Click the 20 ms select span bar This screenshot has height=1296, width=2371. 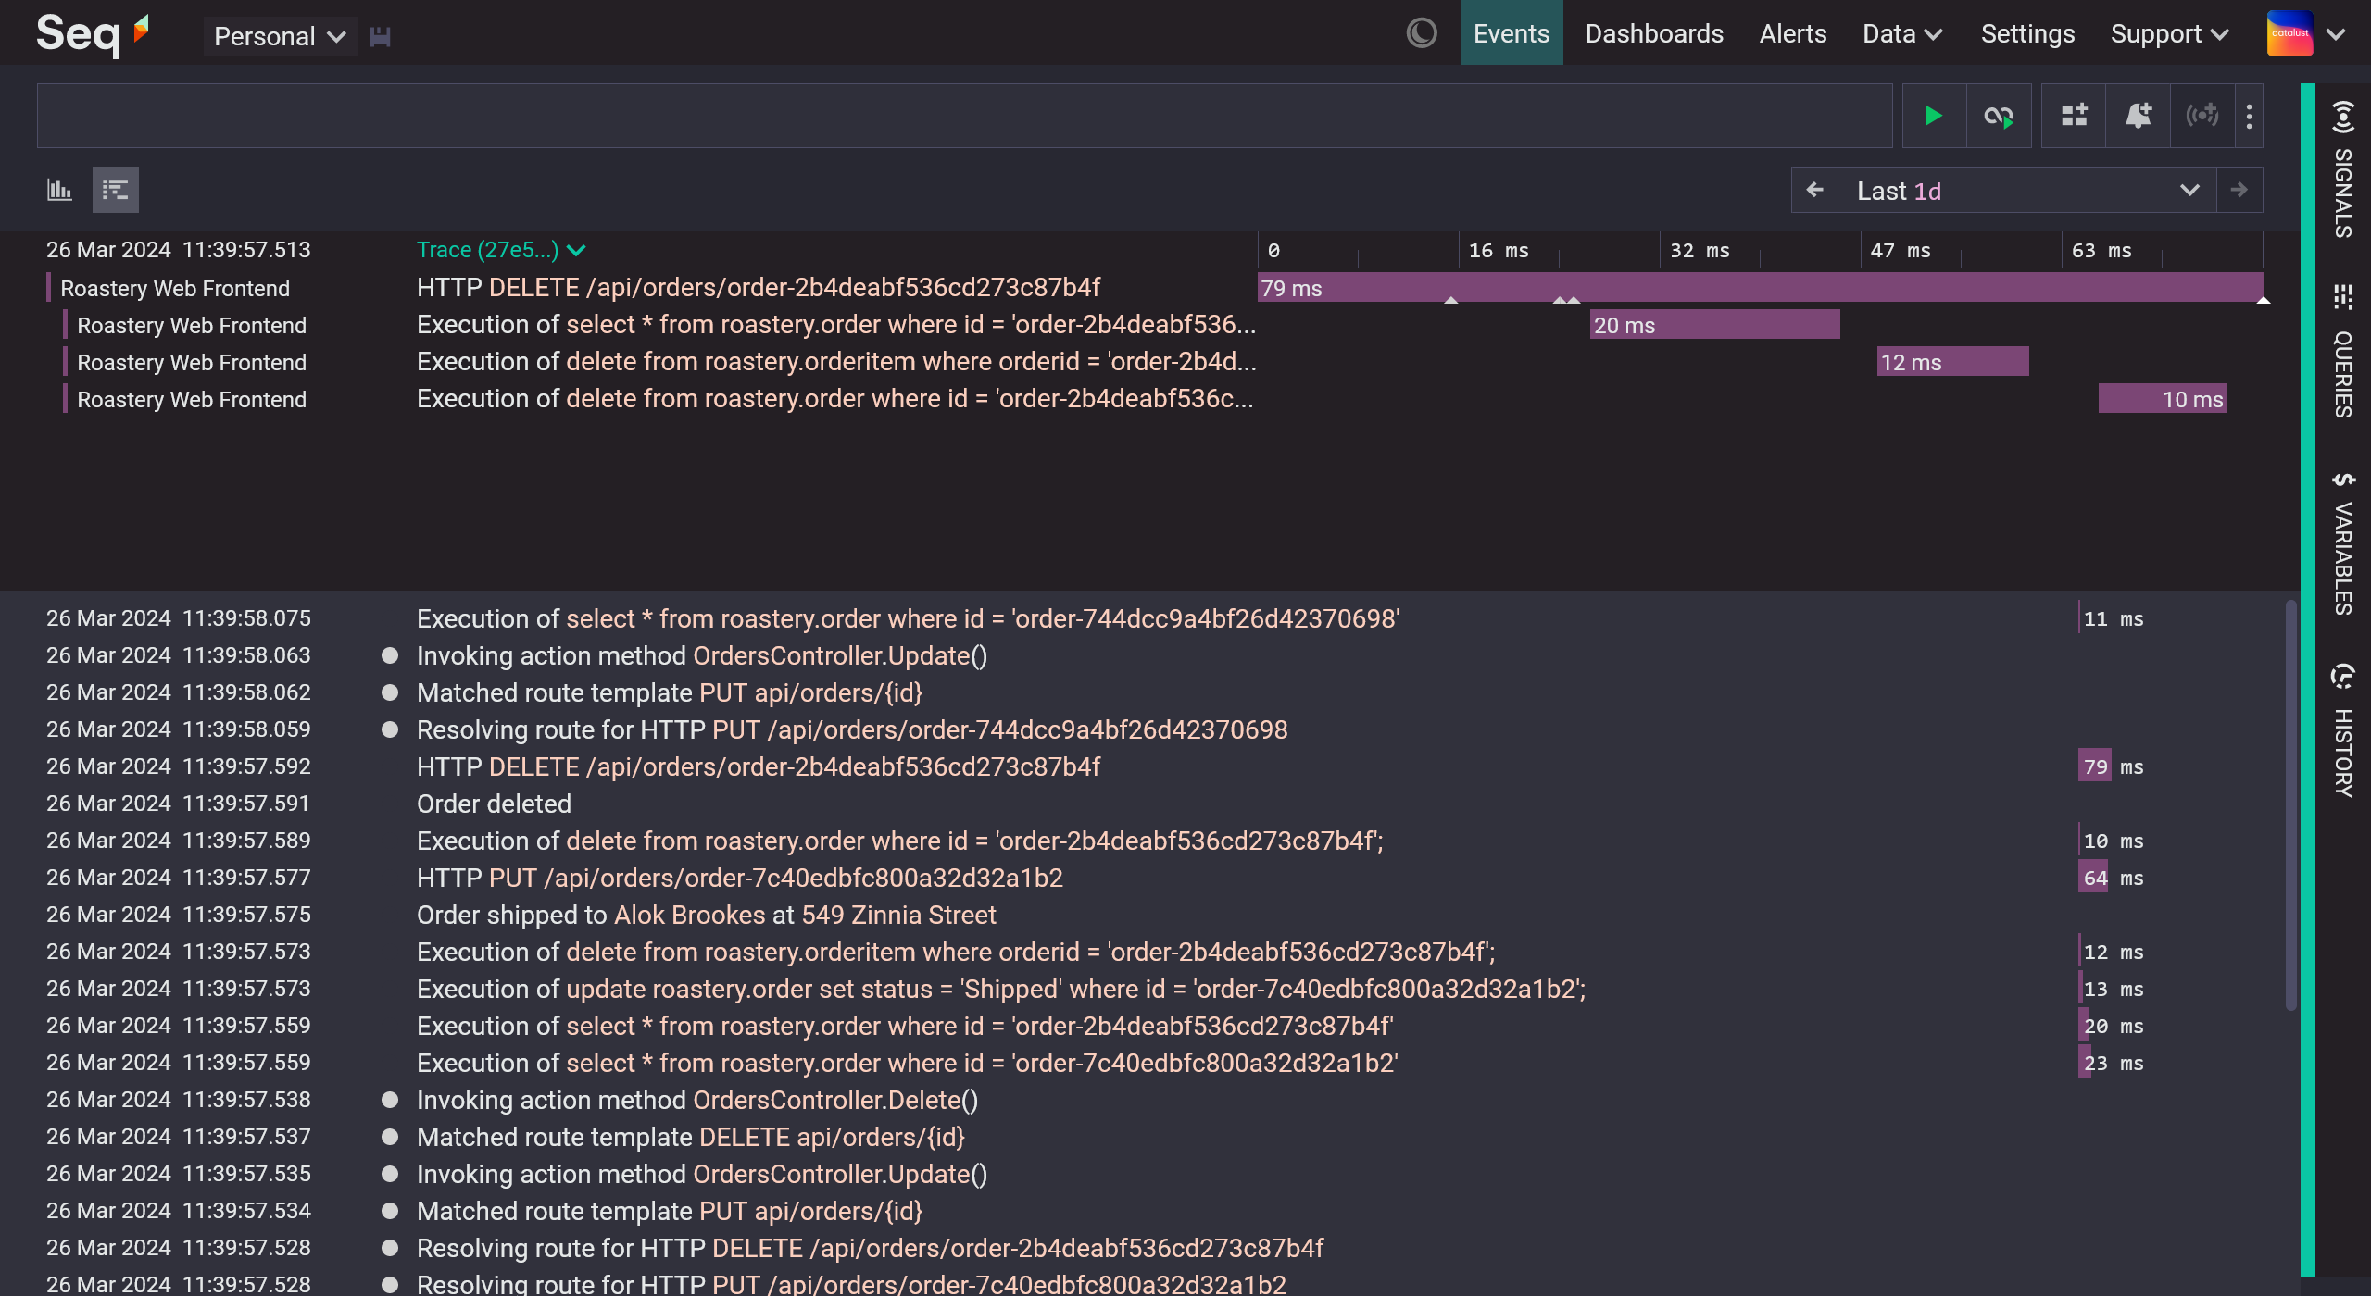[1714, 325]
